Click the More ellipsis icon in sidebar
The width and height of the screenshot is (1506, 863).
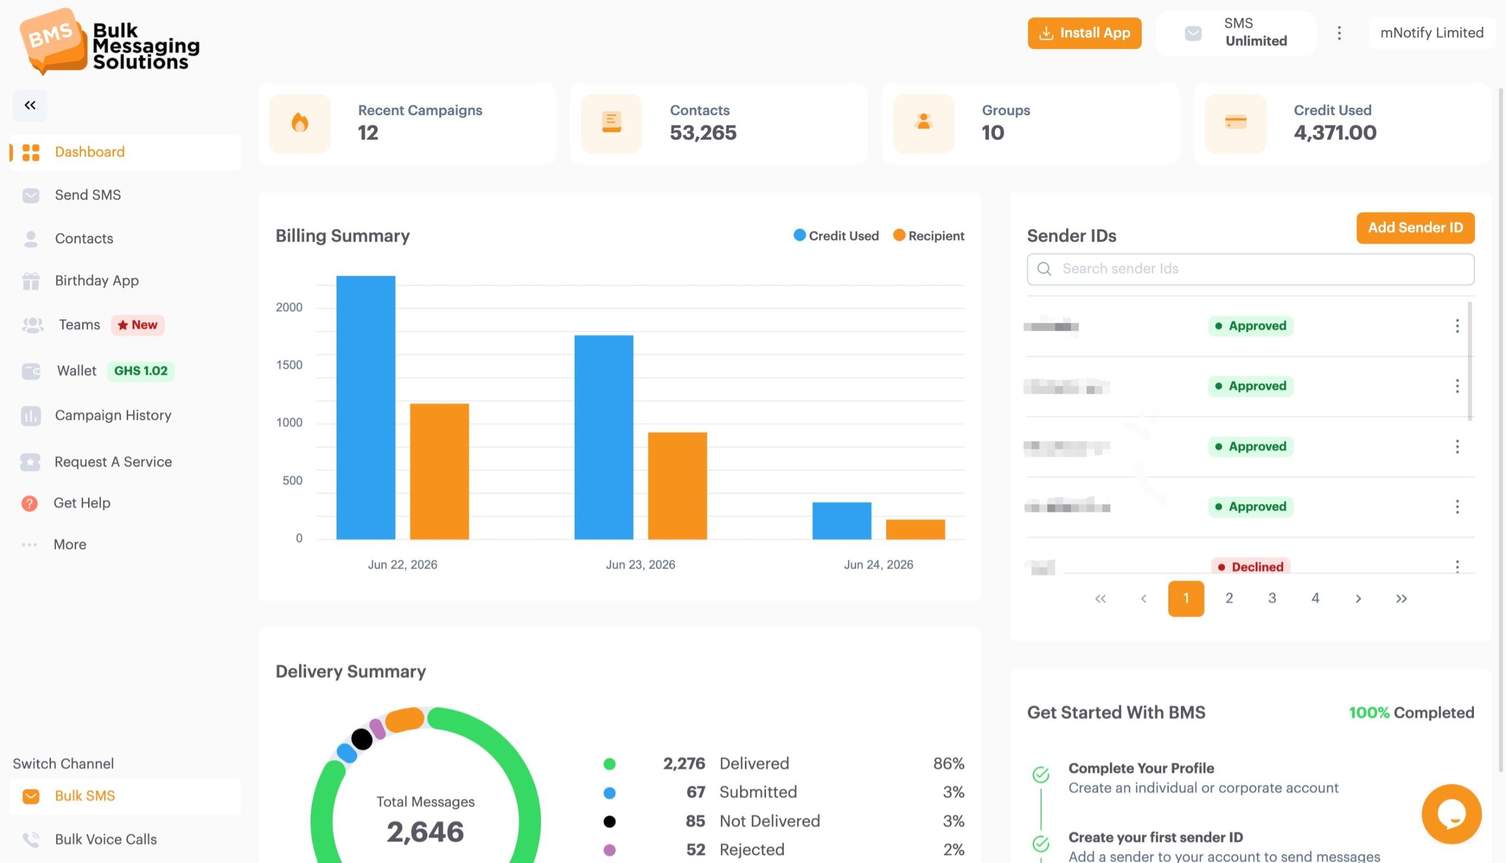[x=30, y=545]
